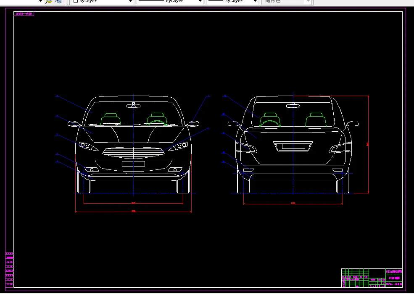
Task: Select the rear view license plate recess
Action: (x=293, y=146)
